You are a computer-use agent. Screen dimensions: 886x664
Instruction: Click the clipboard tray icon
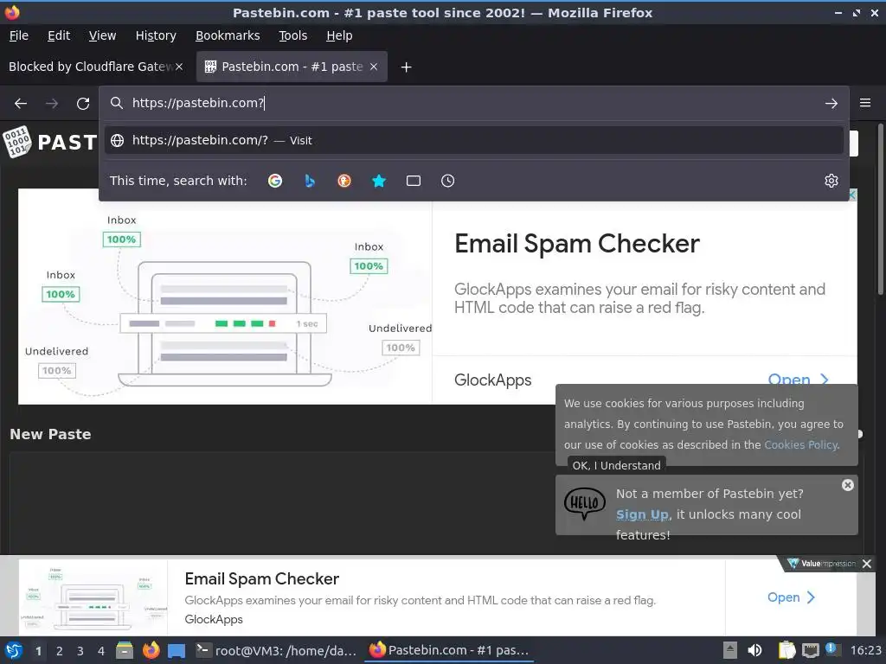(x=786, y=650)
